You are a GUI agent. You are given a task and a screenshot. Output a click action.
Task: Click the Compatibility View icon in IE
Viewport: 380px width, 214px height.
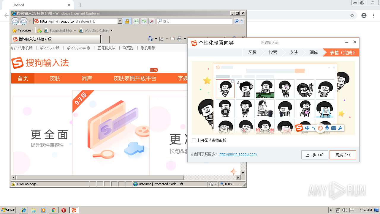[136, 21]
